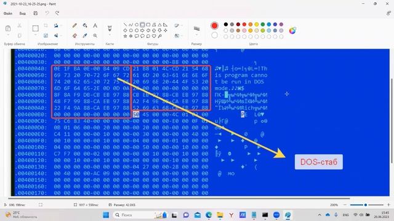
Task: Select the Pencil tool
Action: [x=74, y=26]
